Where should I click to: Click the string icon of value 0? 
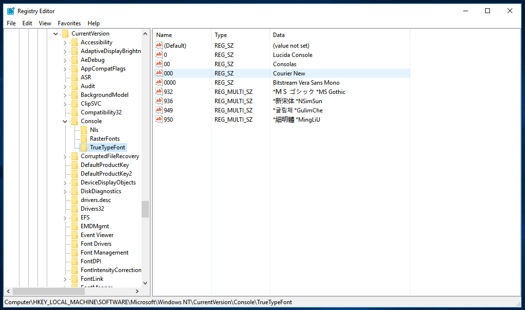[x=159, y=55]
